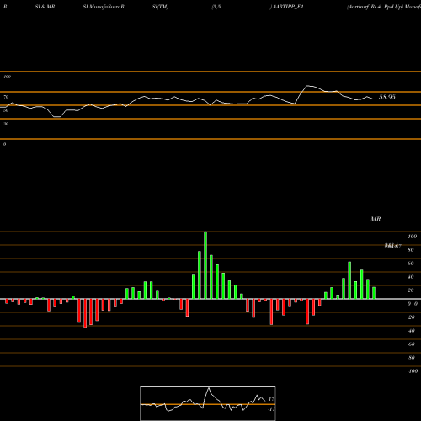Click the Aartisurf Rs.4 Ppd Up title text
Viewport: 421px width, 421px height.
[x=375, y=7]
